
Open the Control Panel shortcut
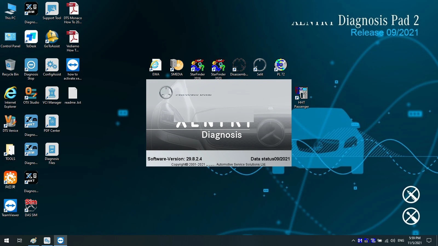10,40
